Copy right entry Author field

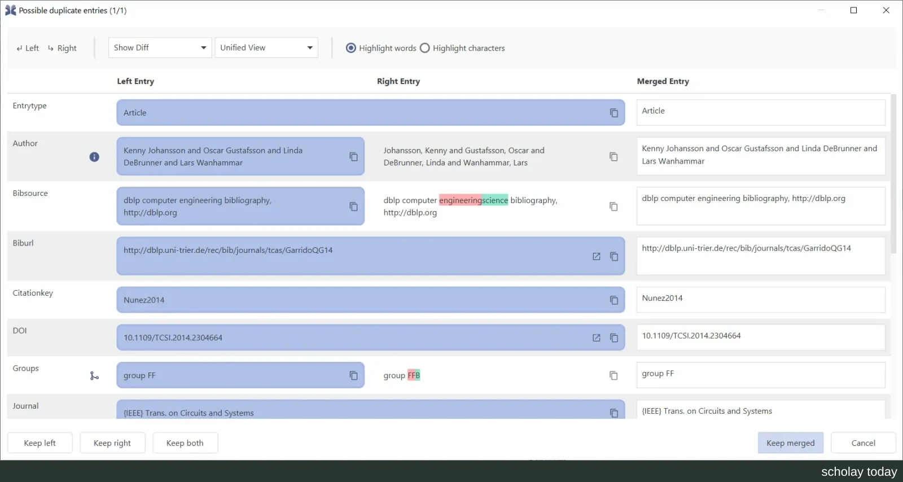[x=613, y=156]
